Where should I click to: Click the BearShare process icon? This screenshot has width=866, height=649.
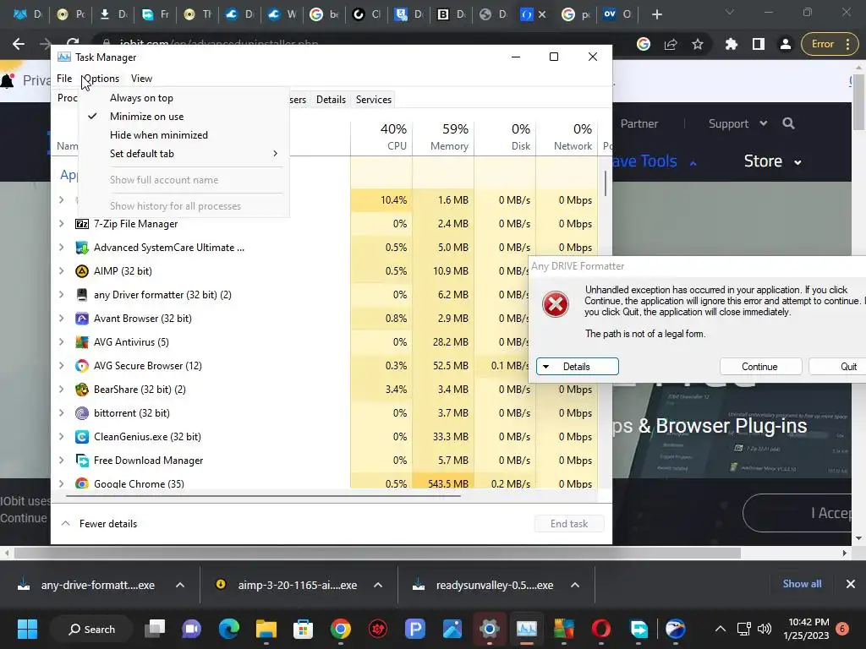(x=82, y=390)
